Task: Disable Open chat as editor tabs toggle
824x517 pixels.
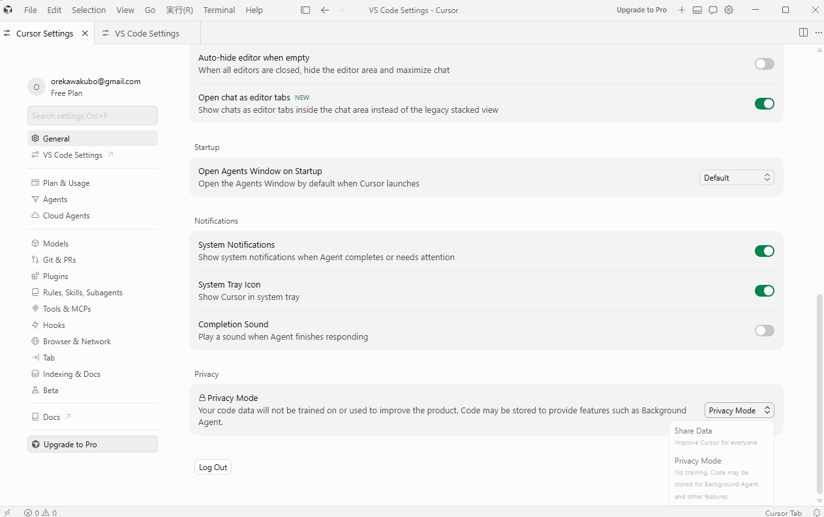Action: 764,104
